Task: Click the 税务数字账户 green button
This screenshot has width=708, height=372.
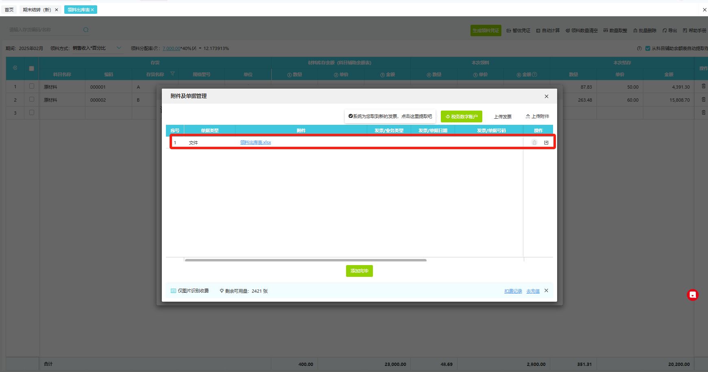Action: tap(462, 117)
